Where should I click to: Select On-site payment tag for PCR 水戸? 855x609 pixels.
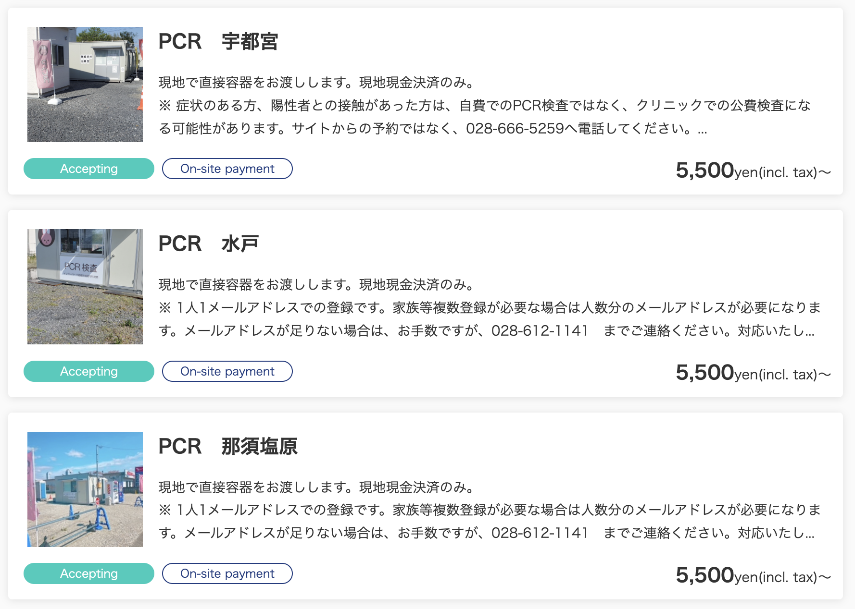coord(227,371)
